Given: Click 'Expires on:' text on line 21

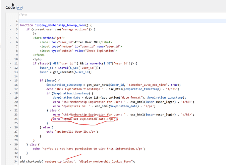Looking at the screenshot, I should click(78, 106).
